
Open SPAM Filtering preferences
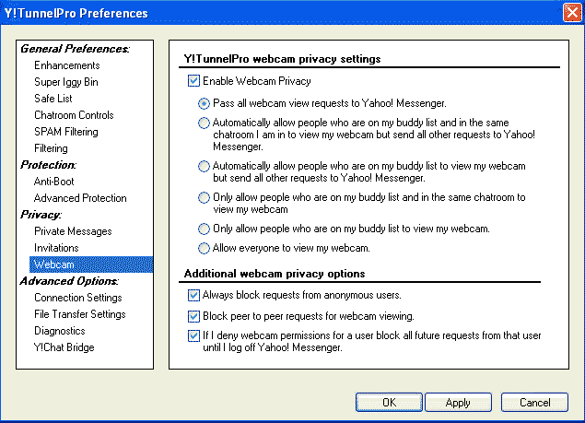(x=66, y=132)
